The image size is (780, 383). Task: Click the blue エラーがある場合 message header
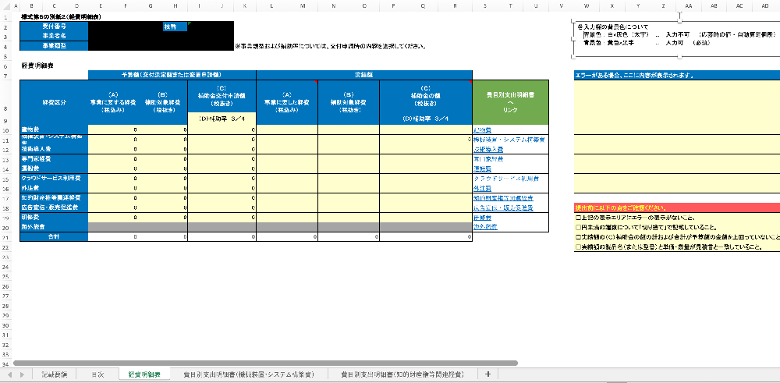[x=677, y=75]
